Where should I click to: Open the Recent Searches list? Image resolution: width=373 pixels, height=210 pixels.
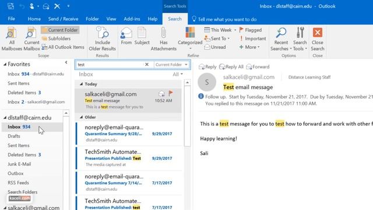click(281, 39)
